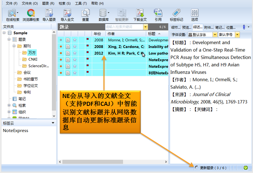
Task: Open the 笔记 tree item
Action: tap(22, 99)
